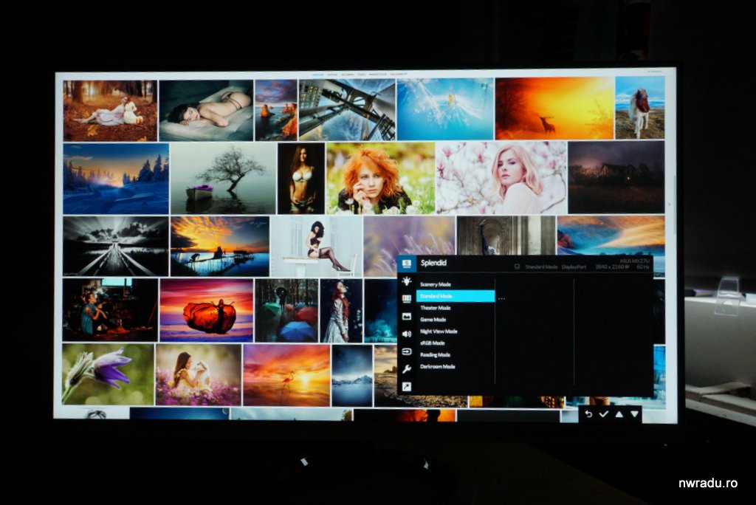756x505 pixels.
Task: Open the girl with white cat photo
Action: click(x=198, y=375)
